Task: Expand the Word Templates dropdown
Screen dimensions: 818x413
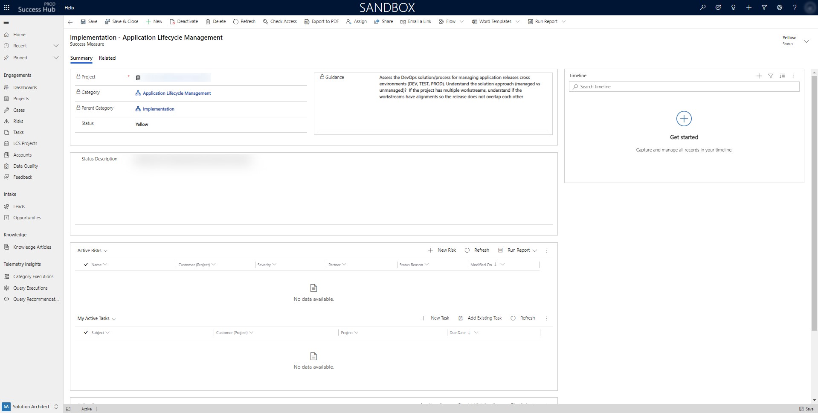Action: click(518, 22)
